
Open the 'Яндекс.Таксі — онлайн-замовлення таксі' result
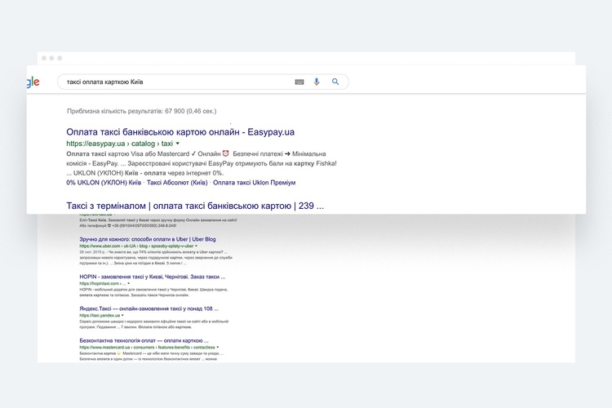[x=149, y=308]
